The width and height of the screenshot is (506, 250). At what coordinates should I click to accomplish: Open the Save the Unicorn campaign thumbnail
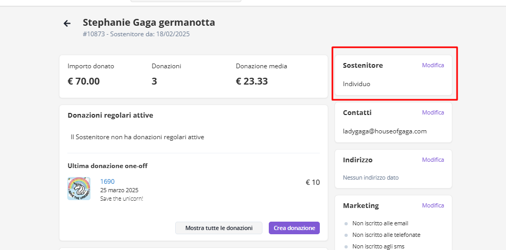[x=79, y=189]
